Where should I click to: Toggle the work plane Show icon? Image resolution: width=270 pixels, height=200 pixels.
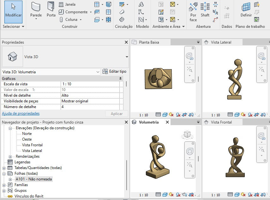[x=256, y=4]
